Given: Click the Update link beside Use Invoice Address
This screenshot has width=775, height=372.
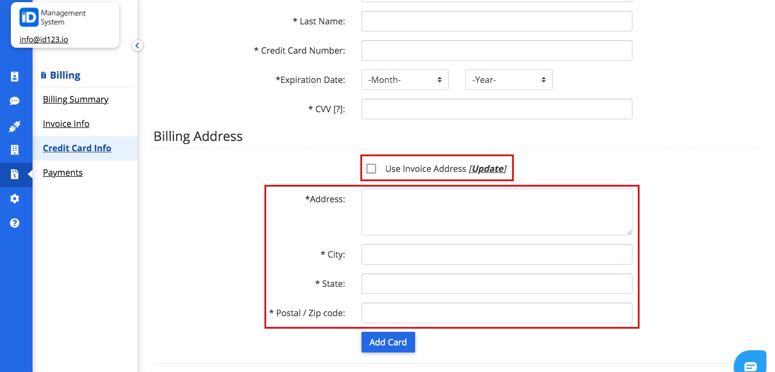Looking at the screenshot, I should pyautogui.click(x=487, y=169).
